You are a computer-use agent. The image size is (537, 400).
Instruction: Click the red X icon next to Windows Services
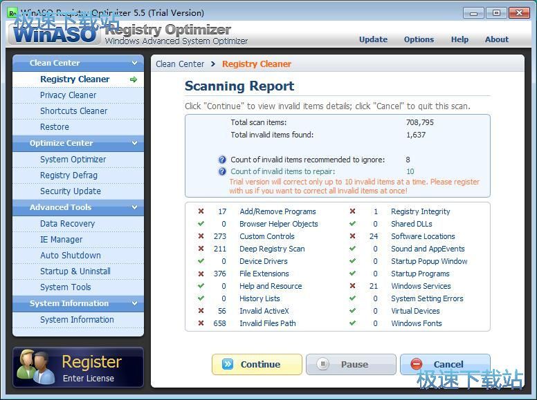pyautogui.click(x=353, y=286)
